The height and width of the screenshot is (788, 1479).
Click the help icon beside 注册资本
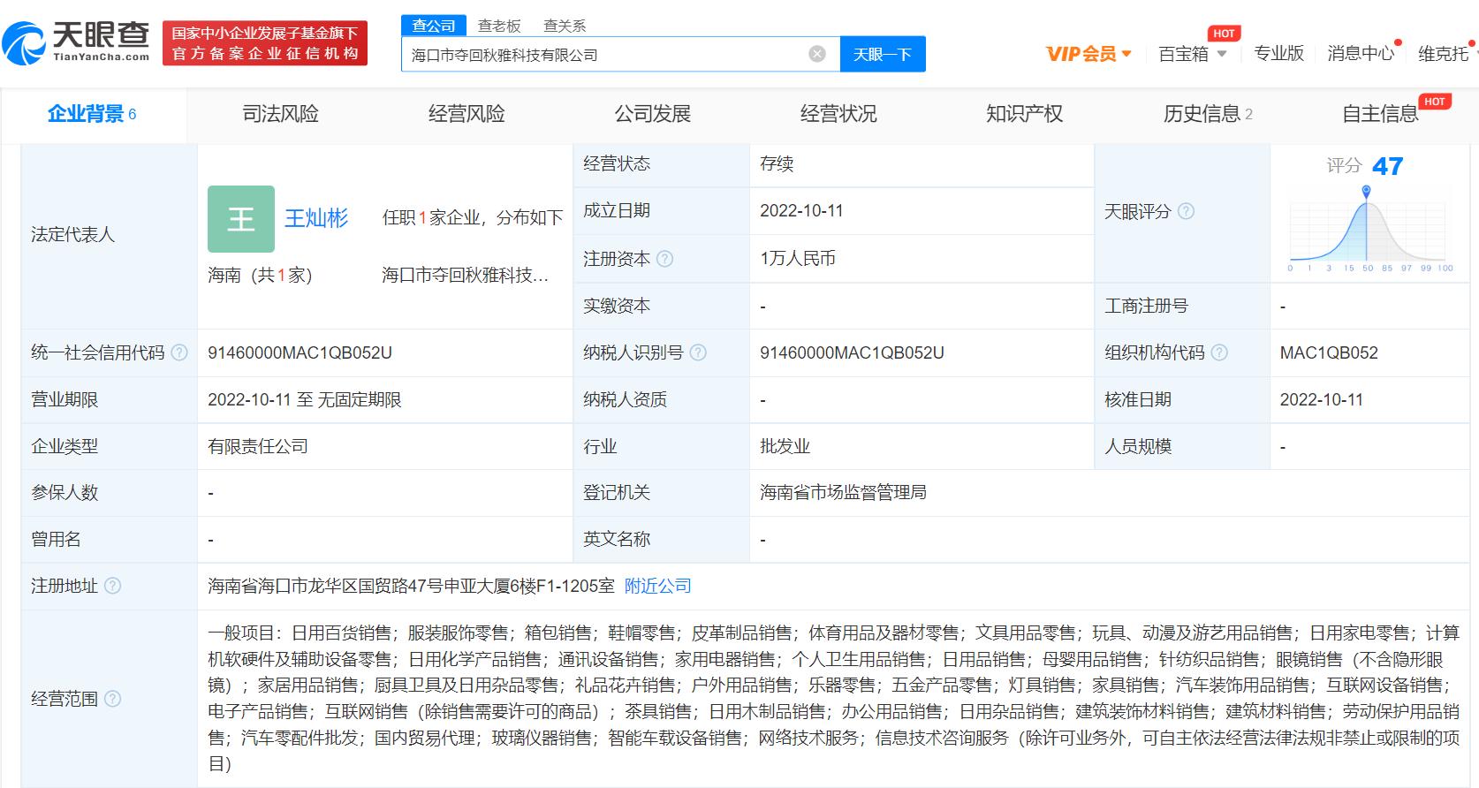665,259
